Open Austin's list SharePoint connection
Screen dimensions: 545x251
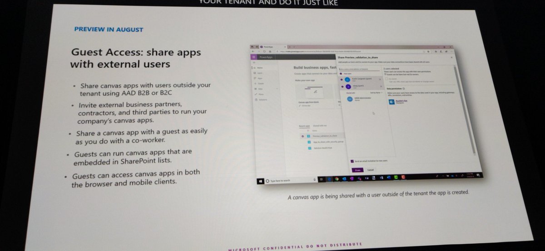[x=398, y=101]
